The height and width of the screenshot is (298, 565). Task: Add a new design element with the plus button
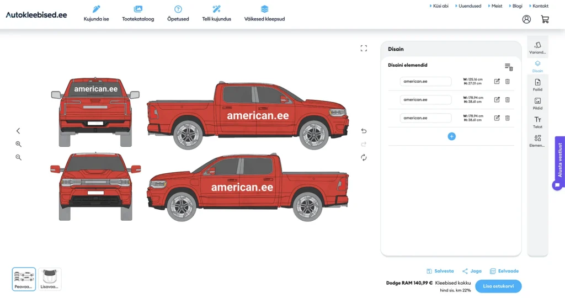[451, 136]
